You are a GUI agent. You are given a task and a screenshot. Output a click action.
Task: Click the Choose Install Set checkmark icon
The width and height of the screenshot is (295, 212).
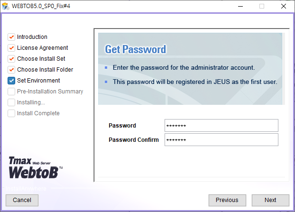coord(11,59)
